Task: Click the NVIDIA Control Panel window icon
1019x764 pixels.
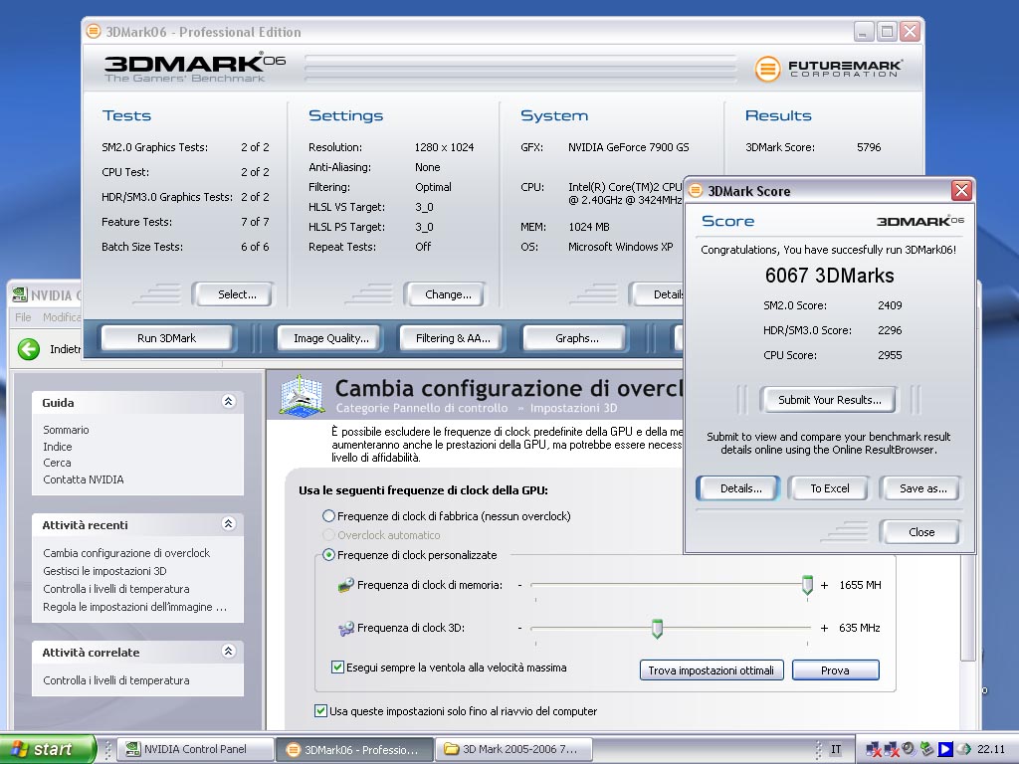Action: (20, 294)
